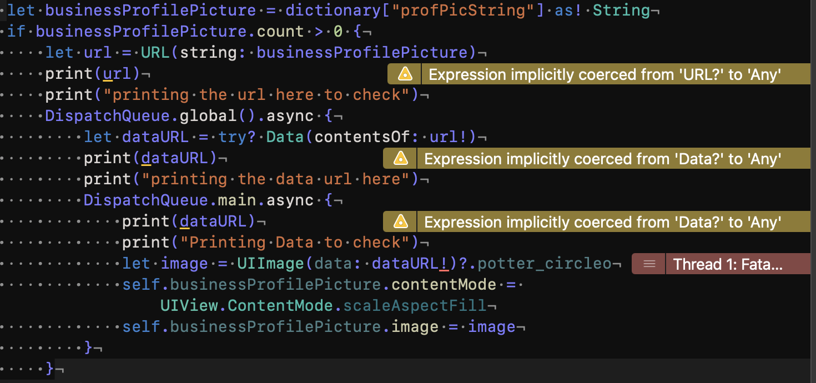Click 'URL(string:' initializer text
The image size is (816, 383).
[194, 52]
